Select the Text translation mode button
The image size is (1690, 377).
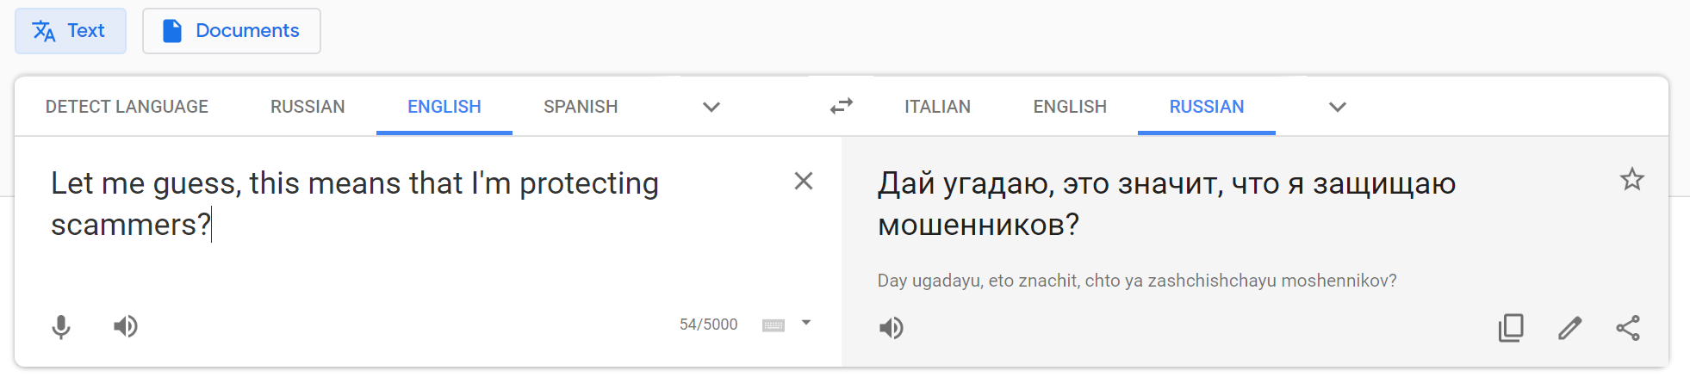(x=71, y=31)
